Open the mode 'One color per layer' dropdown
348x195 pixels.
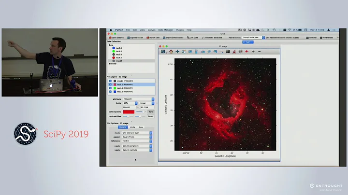(137, 133)
